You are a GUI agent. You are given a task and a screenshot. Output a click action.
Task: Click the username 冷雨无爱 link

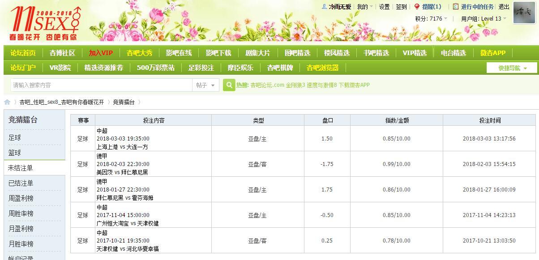coord(340,7)
